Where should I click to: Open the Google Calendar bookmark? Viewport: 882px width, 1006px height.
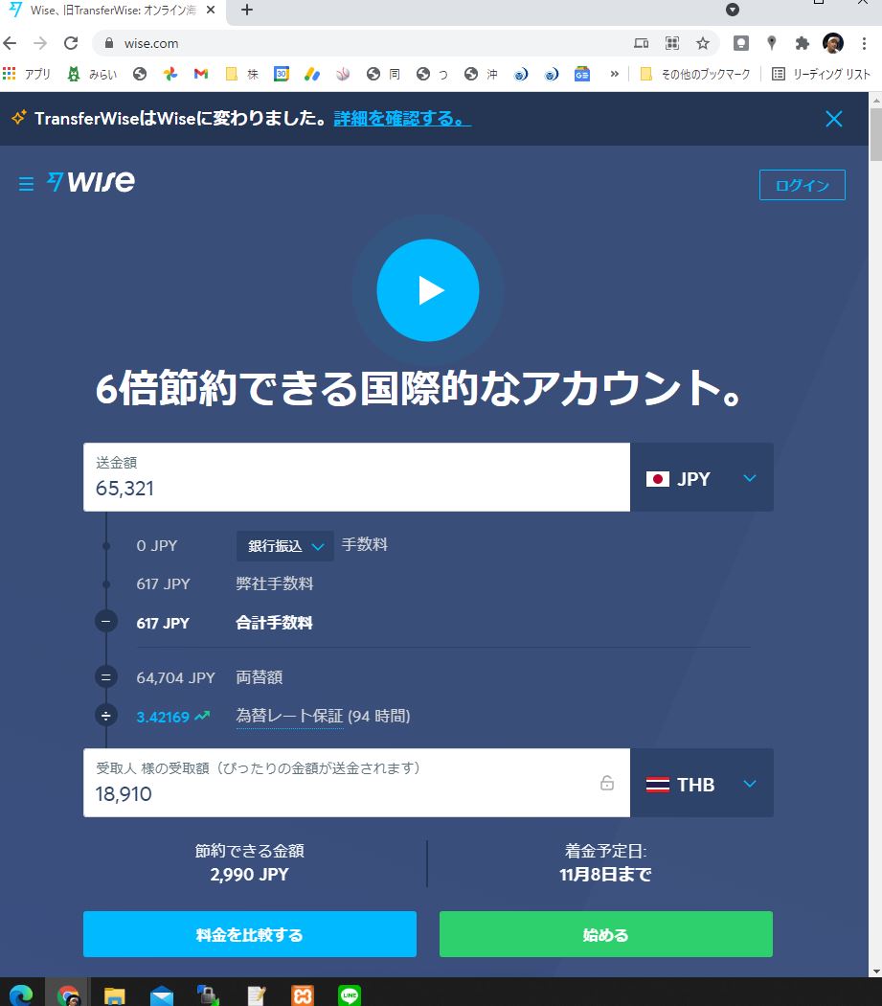point(281,74)
